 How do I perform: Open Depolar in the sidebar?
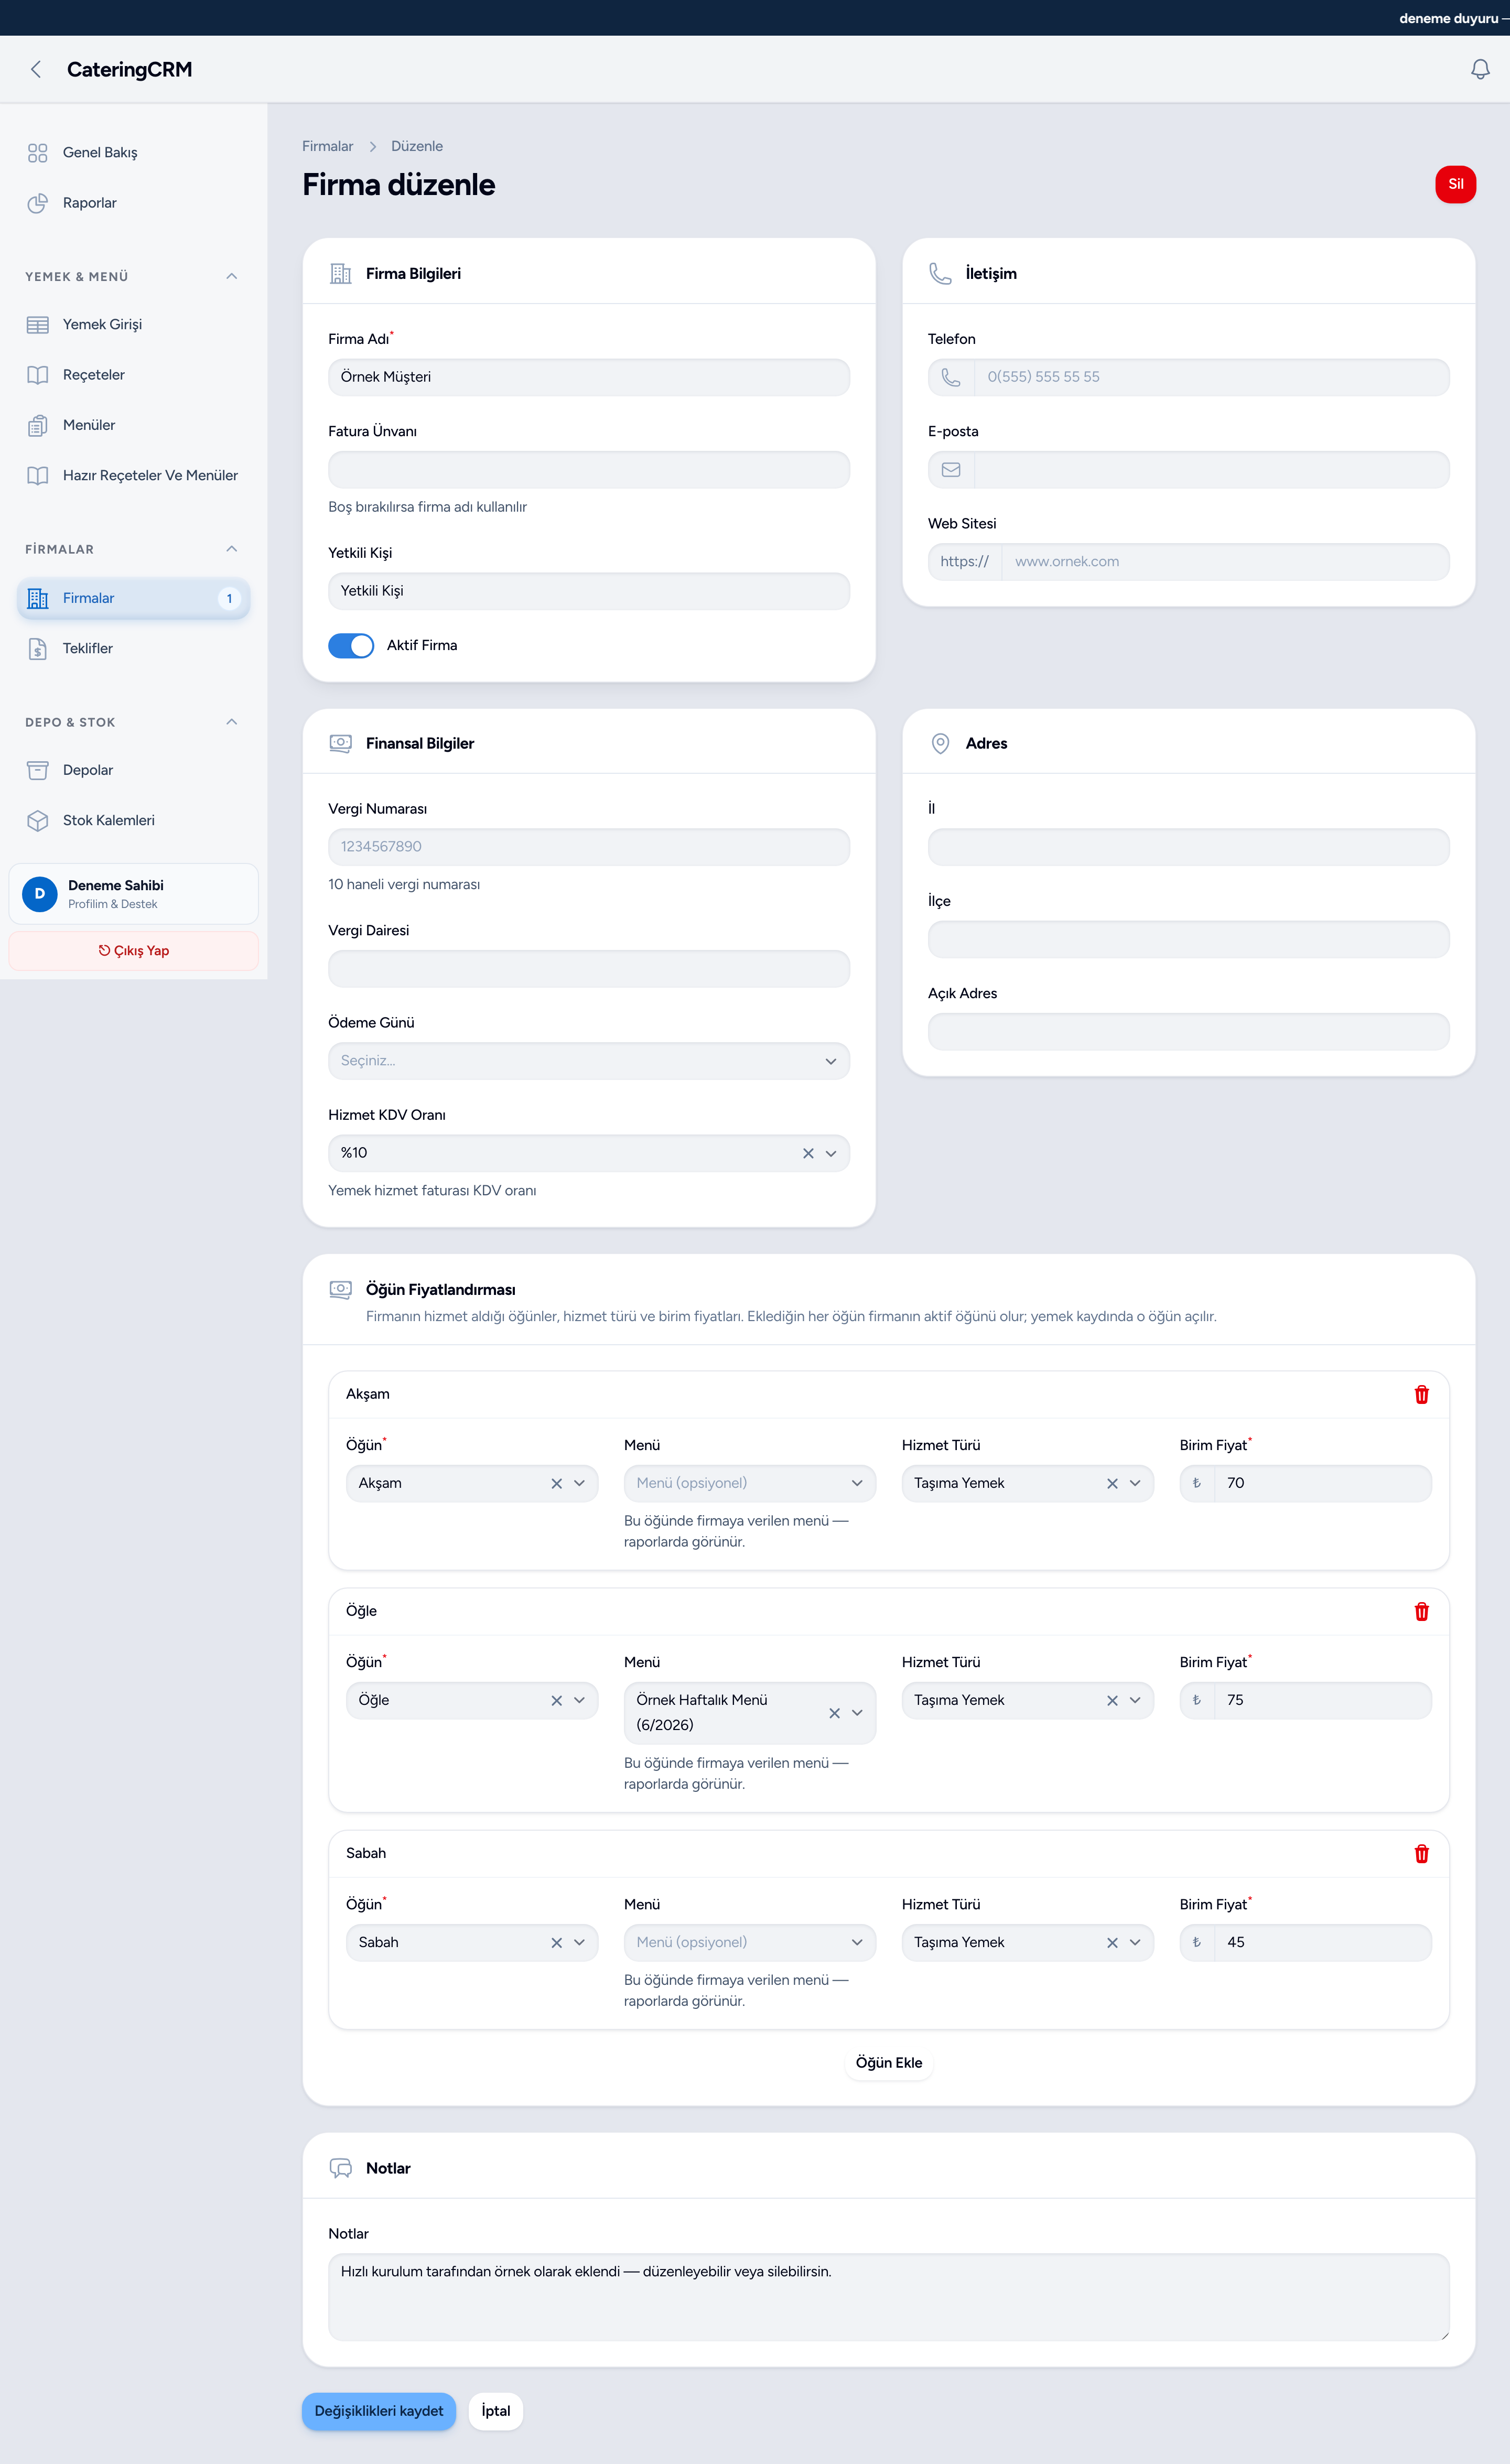coord(133,770)
